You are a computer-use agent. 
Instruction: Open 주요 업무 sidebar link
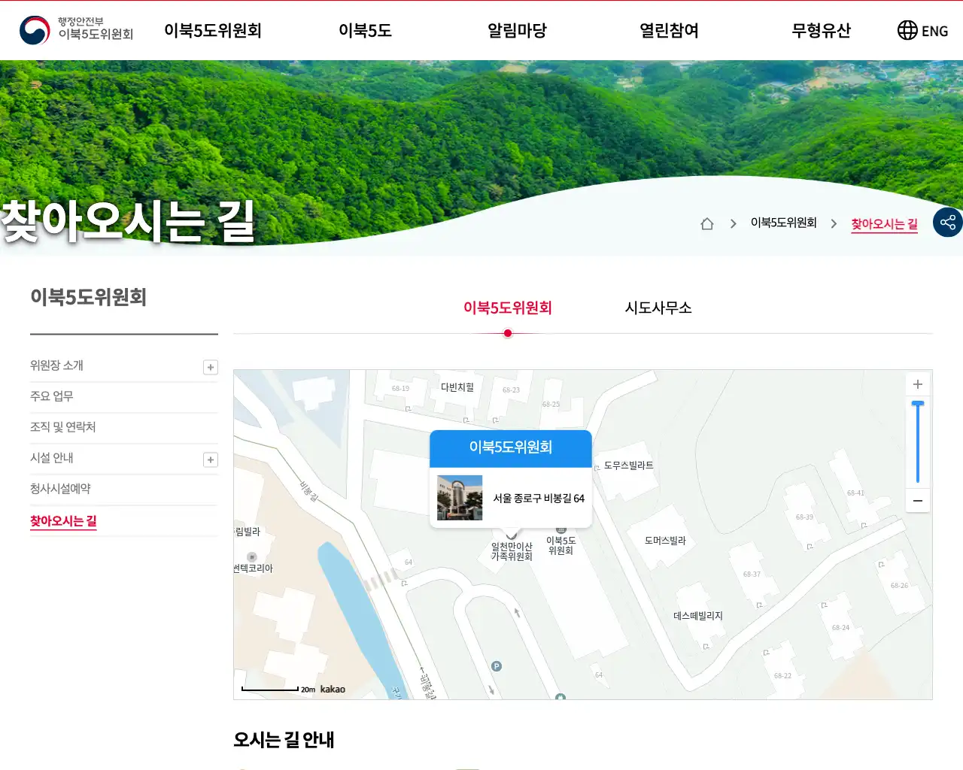pyautogui.click(x=51, y=396)
